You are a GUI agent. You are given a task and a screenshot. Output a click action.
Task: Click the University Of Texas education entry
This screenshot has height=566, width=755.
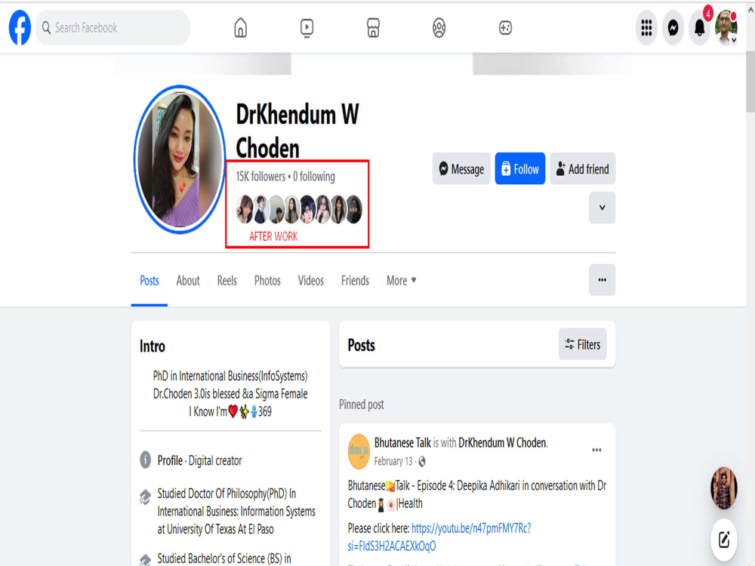tap(236, 511)
